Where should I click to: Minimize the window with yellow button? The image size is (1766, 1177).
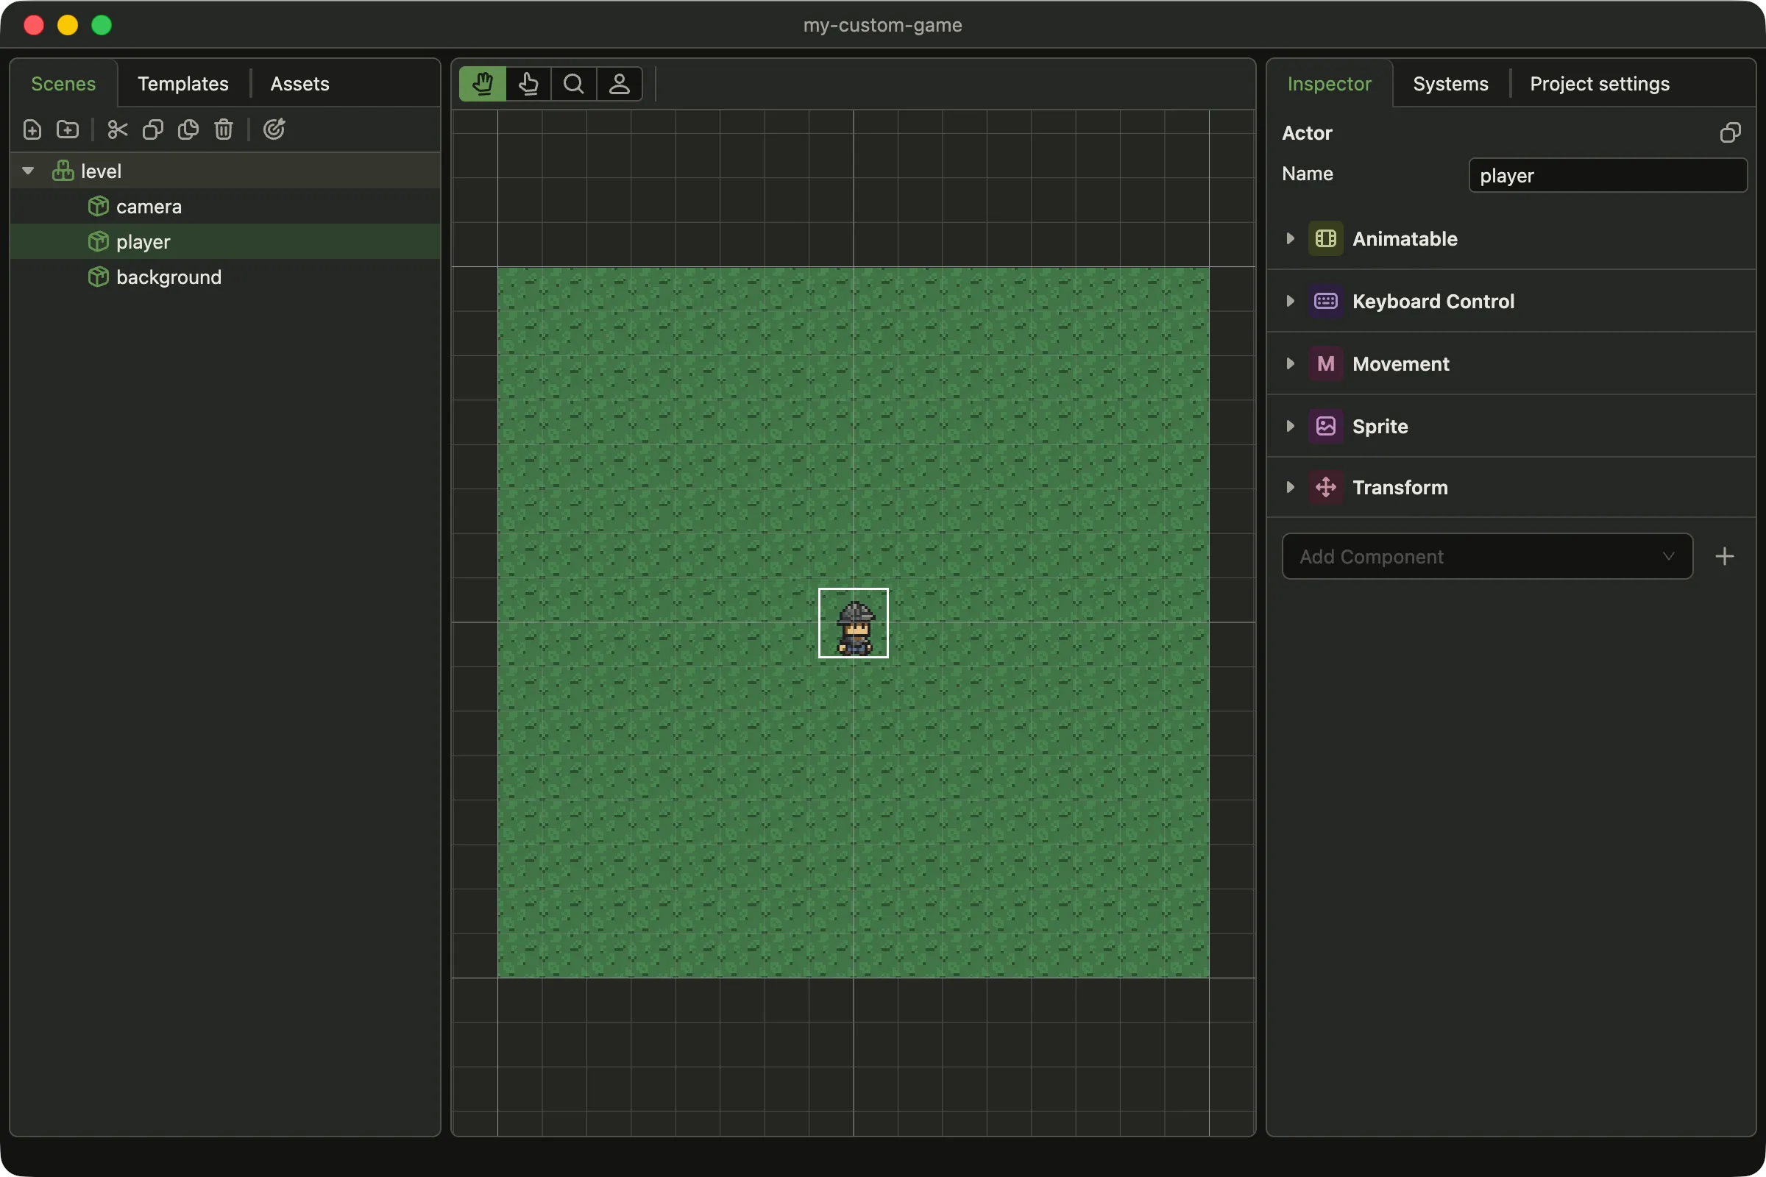point(68,25)
